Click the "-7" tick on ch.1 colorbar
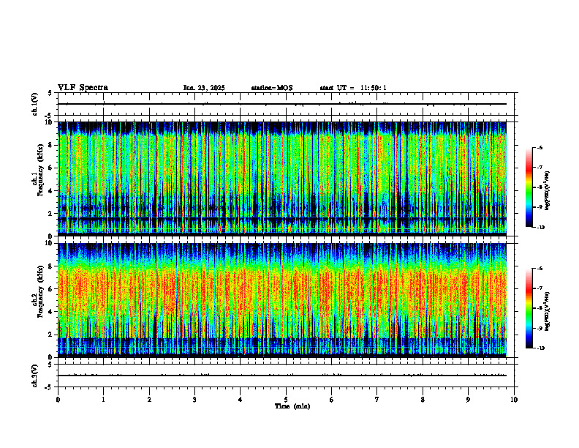The image size is (579, 448). (x=540, y=168)
